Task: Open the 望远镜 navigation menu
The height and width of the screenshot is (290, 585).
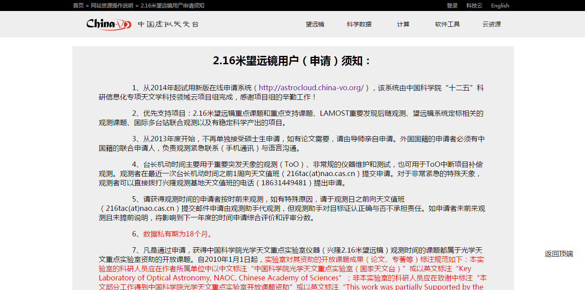Action: (x=315, y=24)
